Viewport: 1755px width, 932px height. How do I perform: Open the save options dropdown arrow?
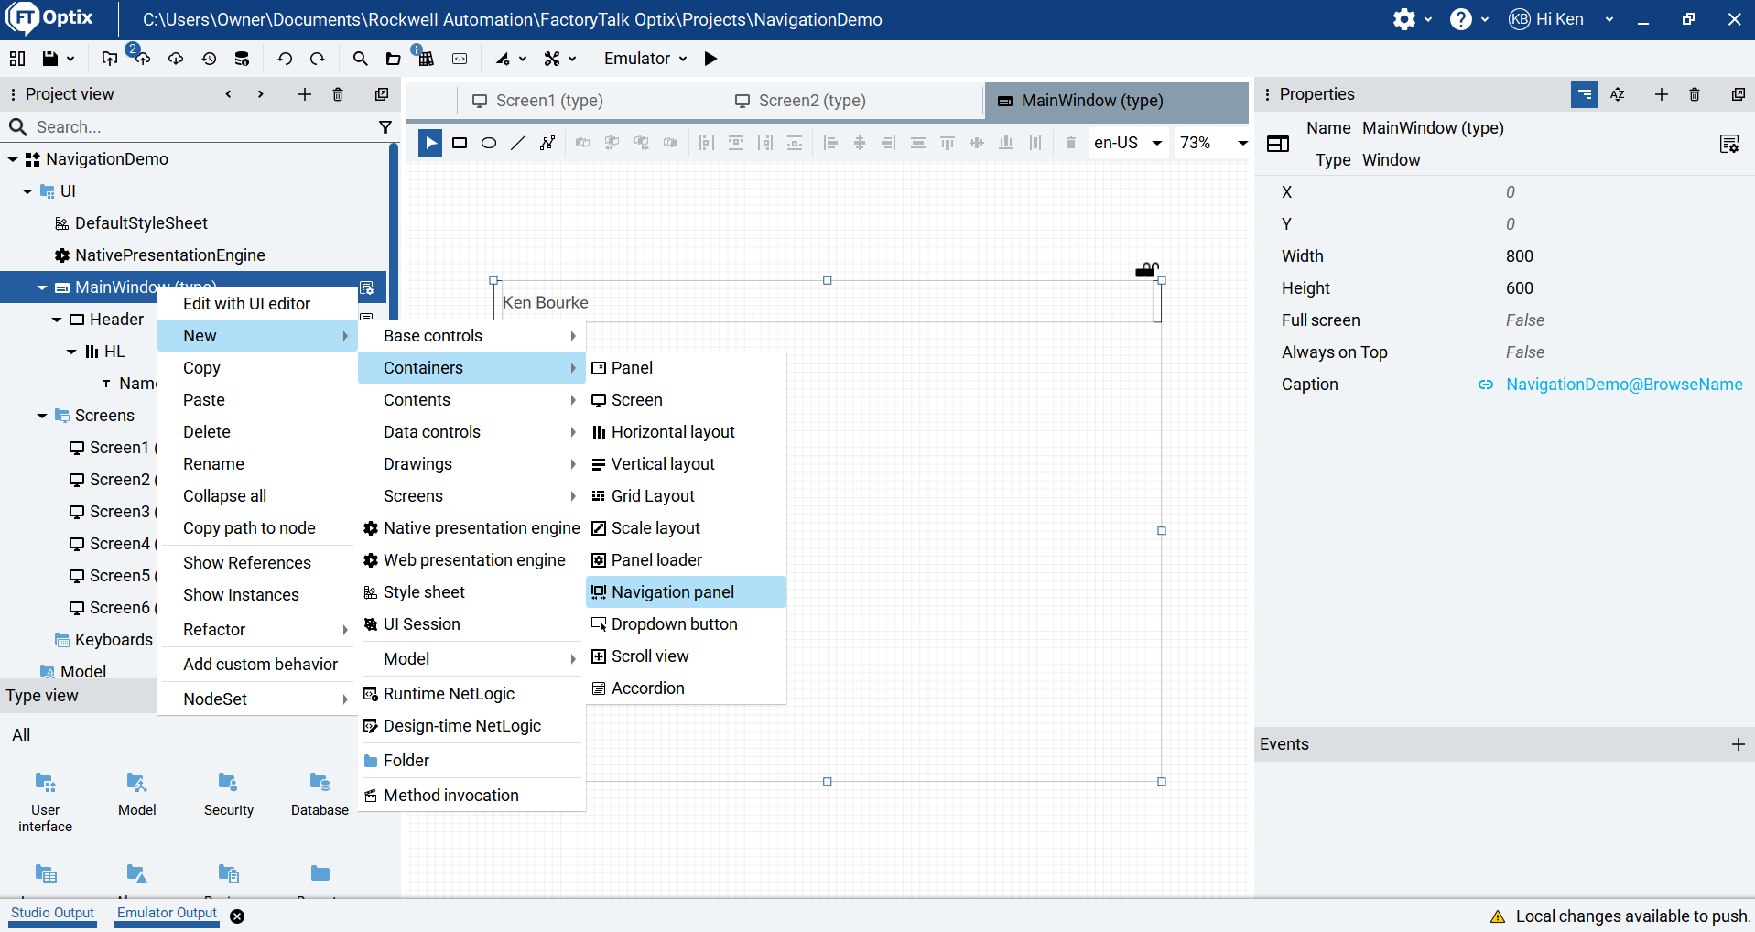pos(70,59)
